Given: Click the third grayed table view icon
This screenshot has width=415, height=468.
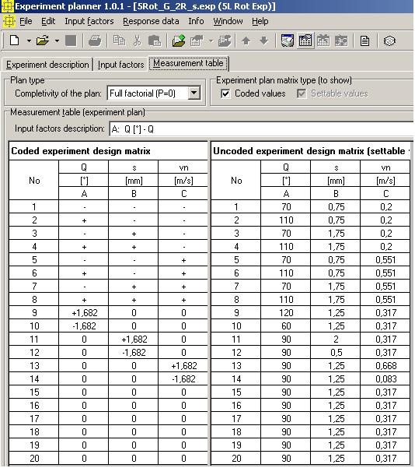Looking at the screenshot, I should (x=323, y=40).
